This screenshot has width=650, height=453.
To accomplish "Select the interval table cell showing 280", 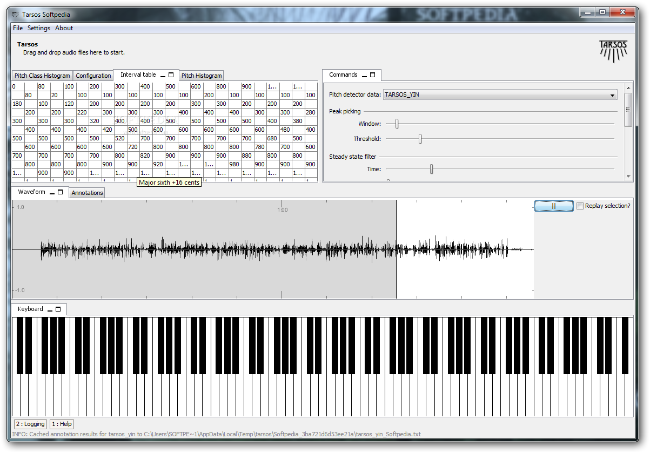I will [x=311, y=112].
